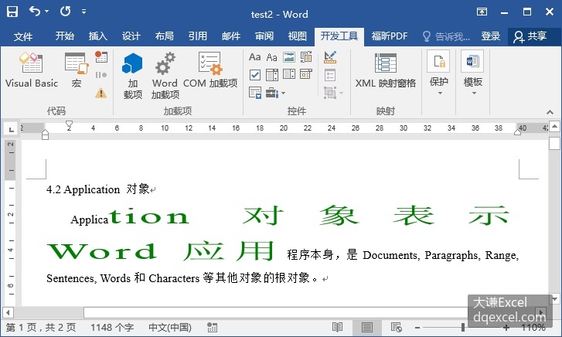Click the vertical scrollbar up arrow
Image resolution: width=562 pixels, height=337 pixels.
coord(554,127)
